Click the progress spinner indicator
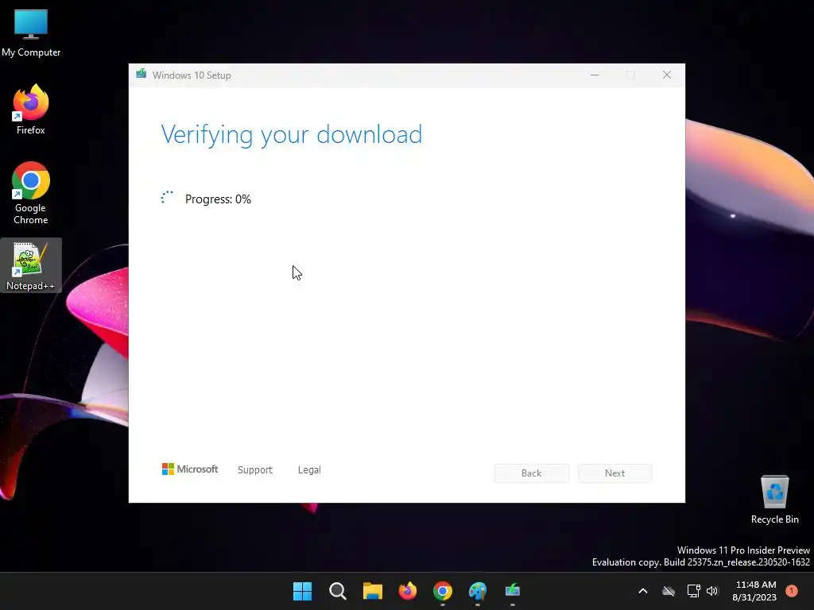This screenshot has width=814, height=610. pos(167,198)
